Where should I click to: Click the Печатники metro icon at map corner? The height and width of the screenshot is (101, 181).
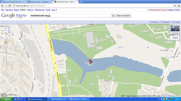(2, 26)
